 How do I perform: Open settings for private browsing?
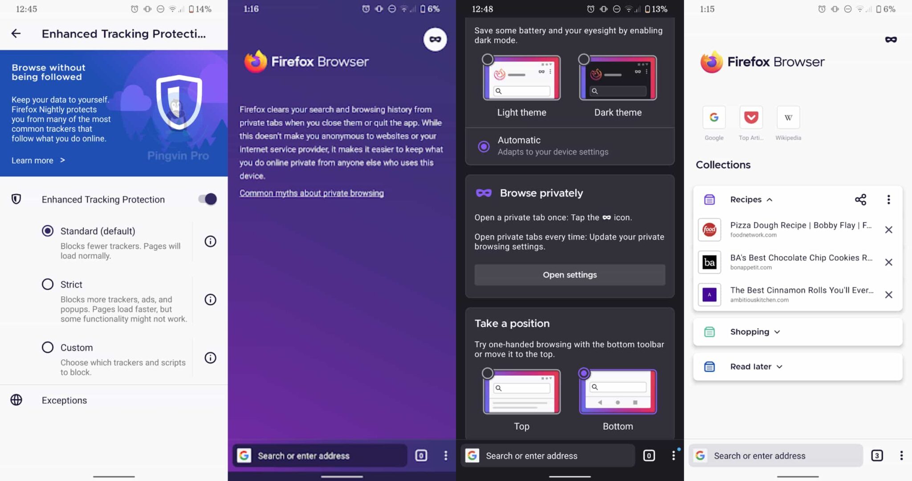(x=570, y=275)
